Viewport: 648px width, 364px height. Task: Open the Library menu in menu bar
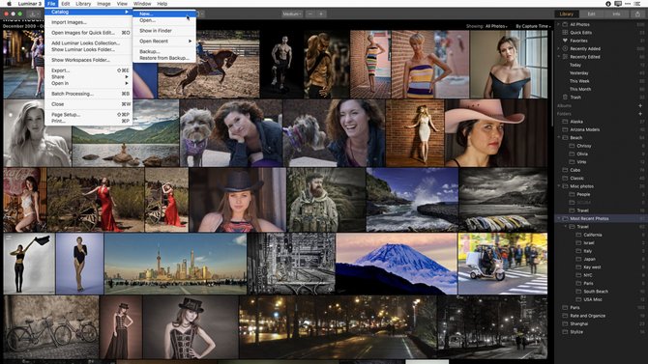pos(83,4)
